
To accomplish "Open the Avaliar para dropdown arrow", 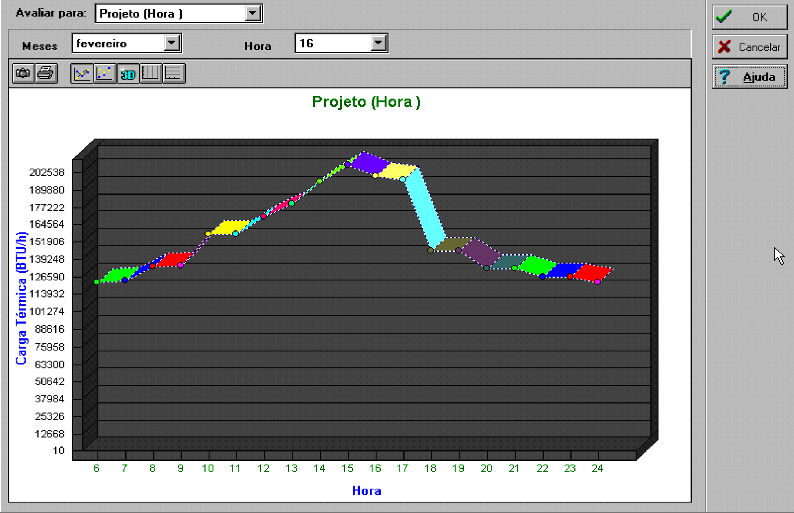I will pyautogui.click(x=253, y=13).
